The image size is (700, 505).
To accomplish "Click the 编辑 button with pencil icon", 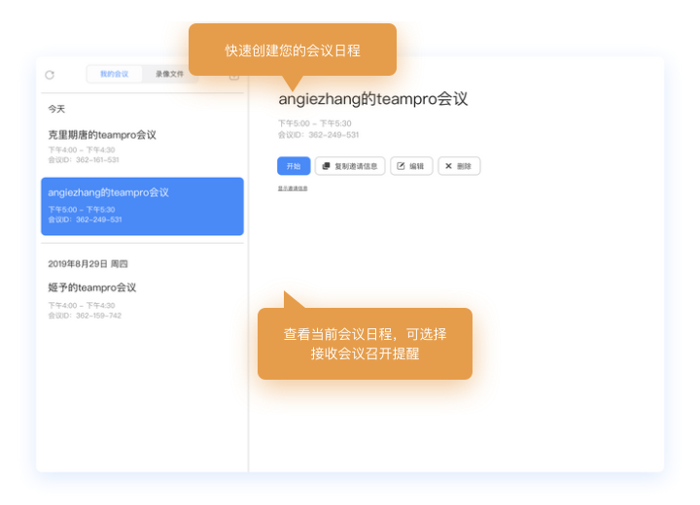I will click(x=411, y=166).
